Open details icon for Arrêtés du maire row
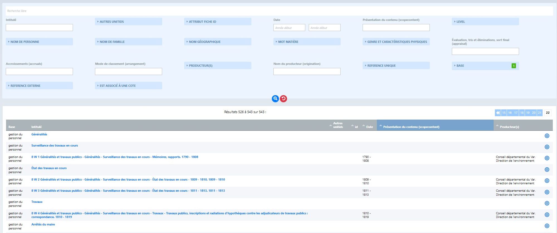The image size is (557, 233). click(x=547, y=226)
